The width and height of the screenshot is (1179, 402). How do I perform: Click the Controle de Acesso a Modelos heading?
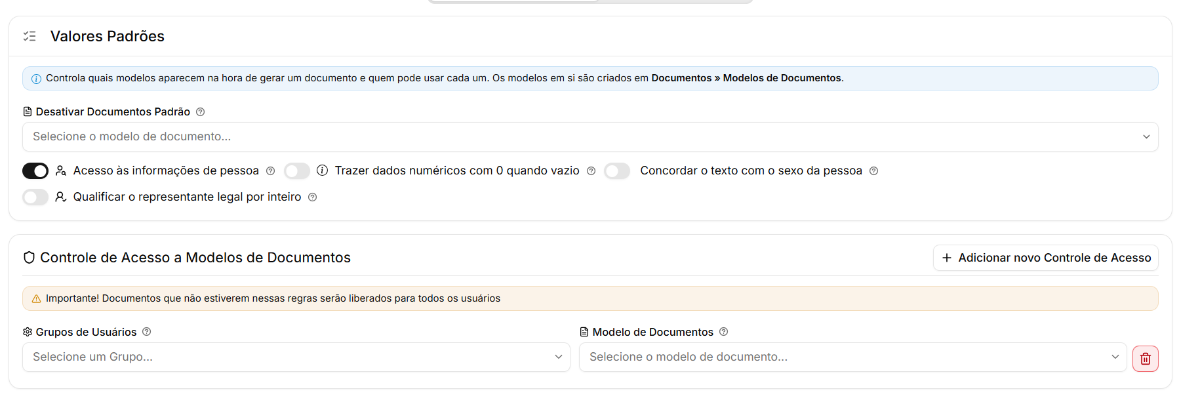coord(195,258)
